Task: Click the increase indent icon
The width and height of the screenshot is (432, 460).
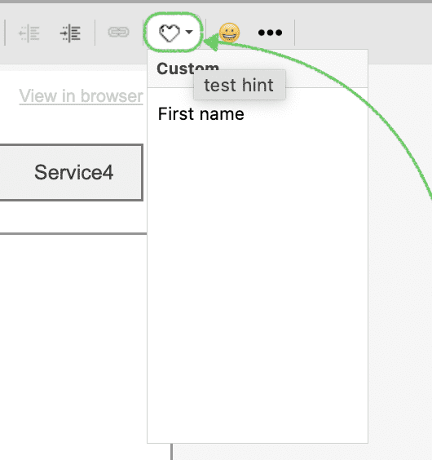Action: pos(70,33)
